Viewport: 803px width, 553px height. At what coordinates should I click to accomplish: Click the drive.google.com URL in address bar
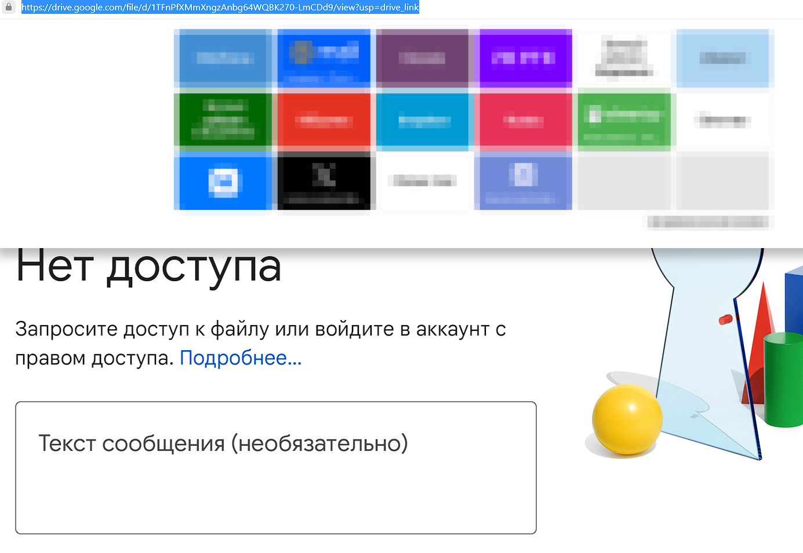point(220,8)
